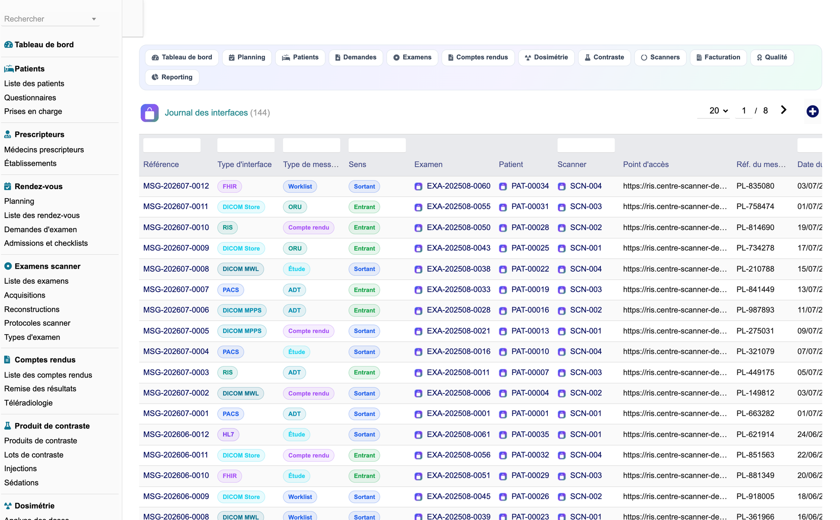Click scanner icon beside SCN-004 in first row
The height and width of the screenshot is (520, 840).
pyautogui.click(x=562, y=187)
